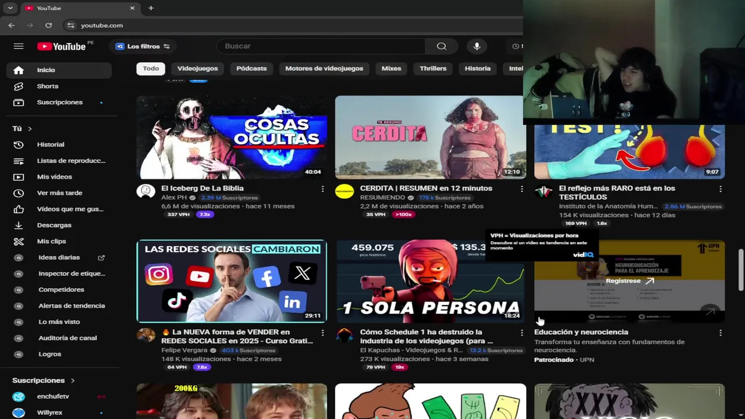The image size is (745, 419).
Task: Open site info icon in address bar
Action: [71, 25]
